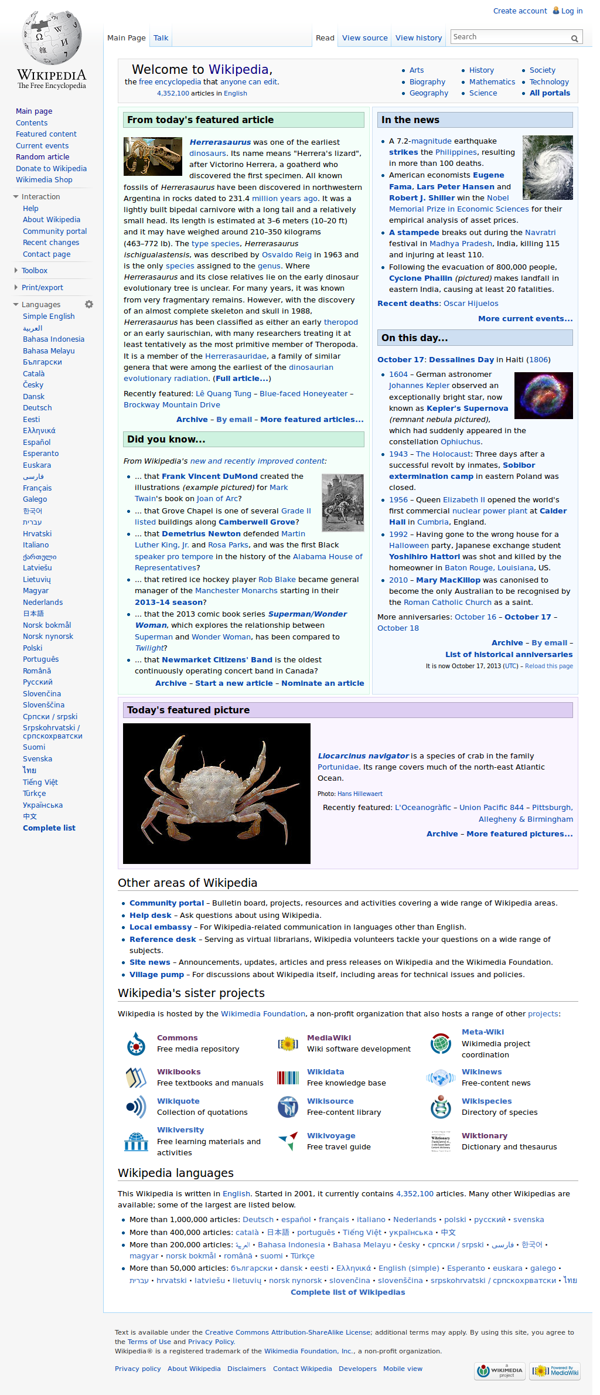Click the Wikinews logo icon
The height and width of the screenshot is (1395, 600).
tap(441, 1077)
